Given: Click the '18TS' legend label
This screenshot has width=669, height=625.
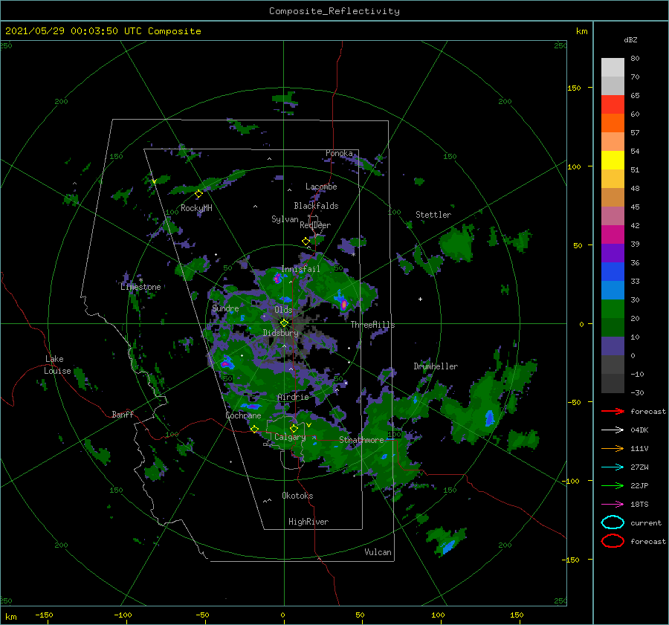Looking at the screenshot, I should pos(639,505).
